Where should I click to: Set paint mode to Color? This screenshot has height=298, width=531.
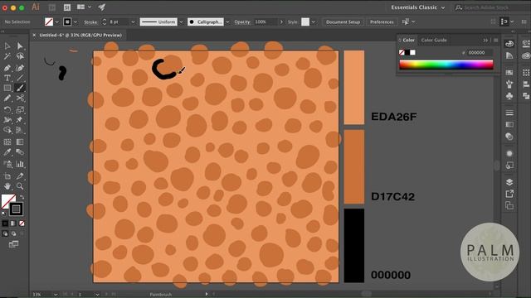point(5,223)
